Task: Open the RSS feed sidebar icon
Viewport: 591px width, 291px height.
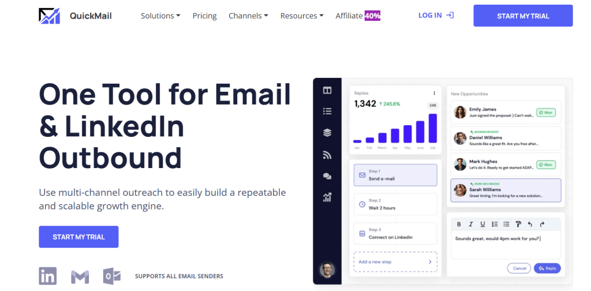Action: point(327,155)
